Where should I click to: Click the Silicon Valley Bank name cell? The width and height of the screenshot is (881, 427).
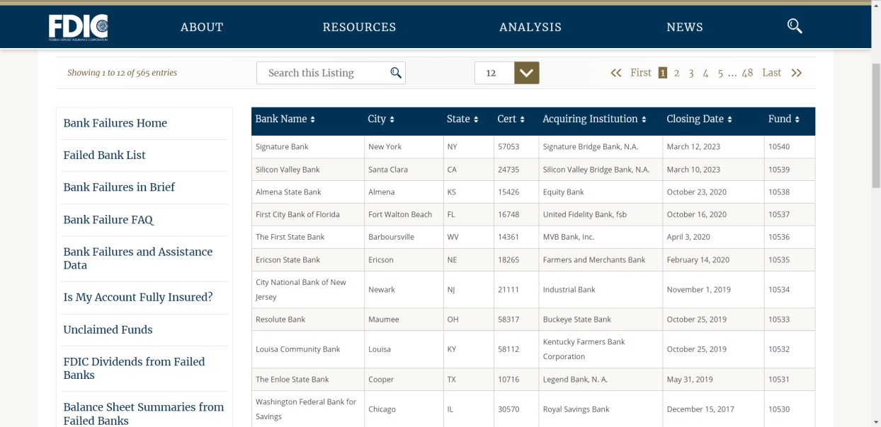click(x=307, y=170)
